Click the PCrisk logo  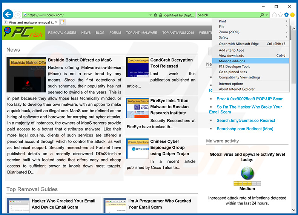click(x=24, y=32)
